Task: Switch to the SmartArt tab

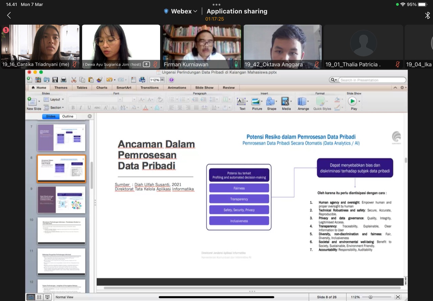Action: 124,88
